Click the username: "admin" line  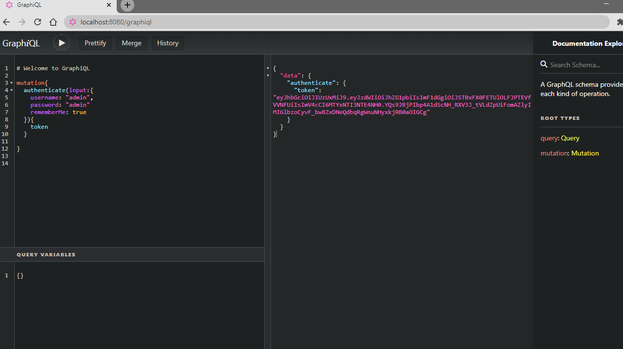62,97
